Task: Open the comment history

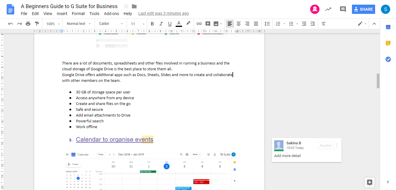Action: tap(343, 9)
